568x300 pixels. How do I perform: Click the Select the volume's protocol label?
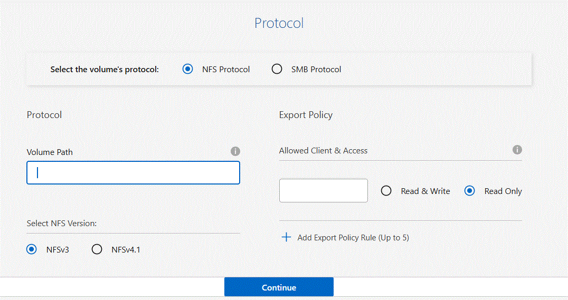(105, 69)
